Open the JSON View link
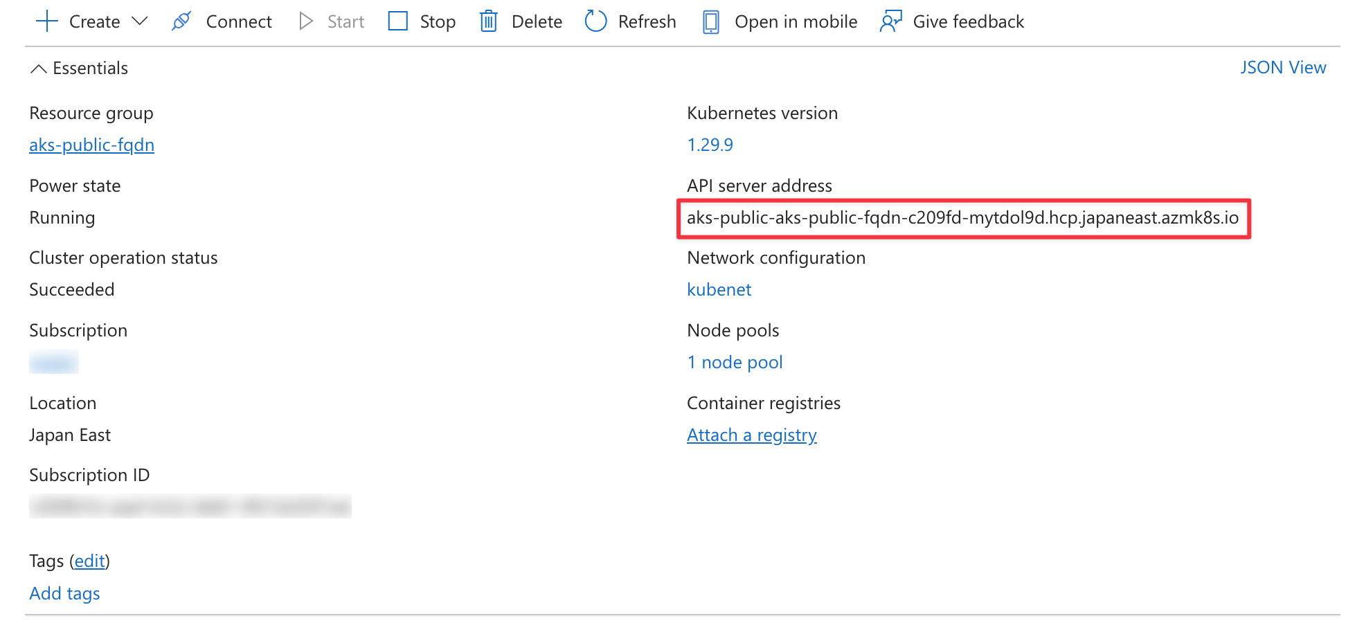 click(1282, 67)
